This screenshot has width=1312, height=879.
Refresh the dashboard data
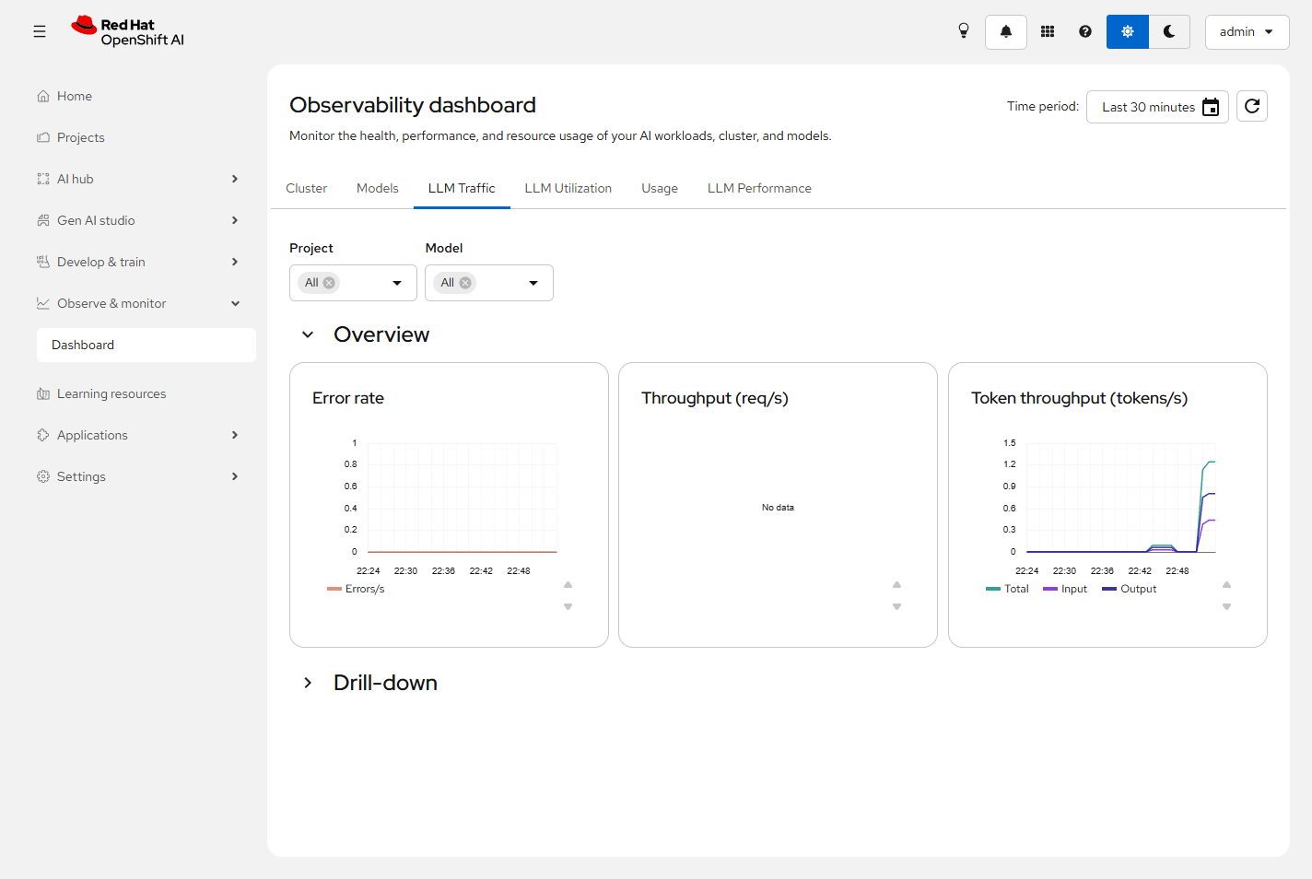click(1252, 106)
